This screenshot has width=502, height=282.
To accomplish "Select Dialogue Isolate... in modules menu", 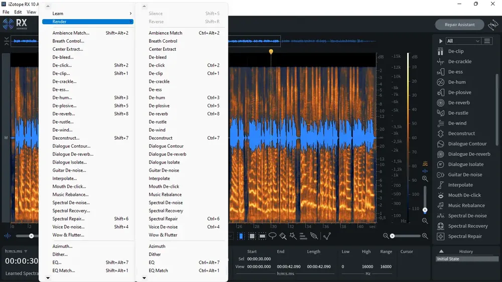I will pos(88,162).
